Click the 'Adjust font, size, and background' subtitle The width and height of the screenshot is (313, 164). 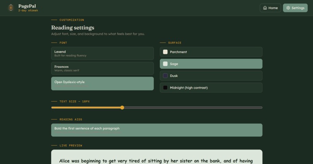(98, 34)
